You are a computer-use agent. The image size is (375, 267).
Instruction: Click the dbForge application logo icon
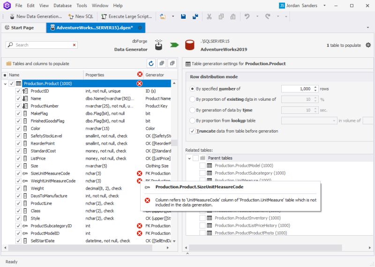point(7,5)
